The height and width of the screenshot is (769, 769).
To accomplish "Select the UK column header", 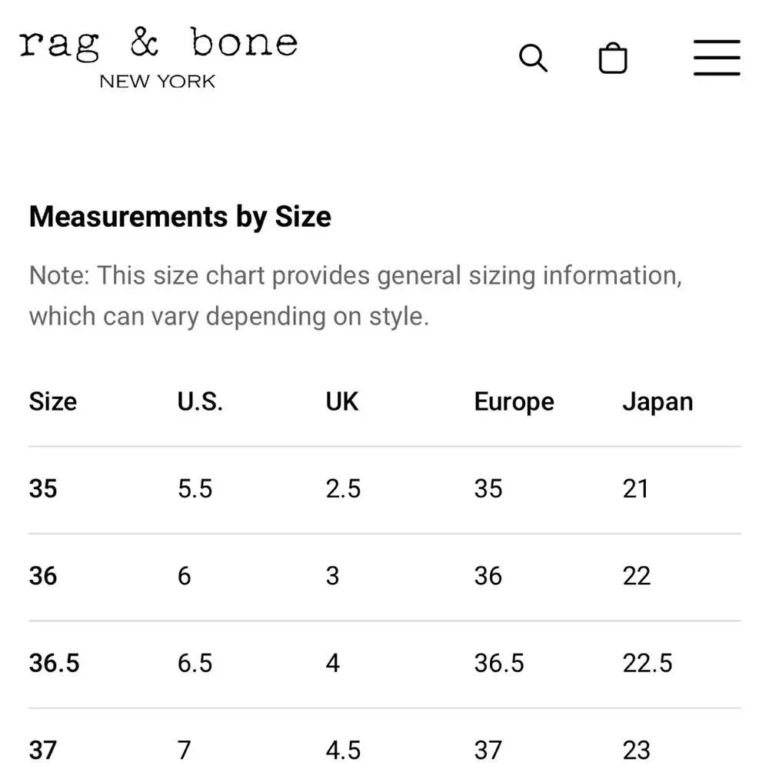I will point(342,401).
